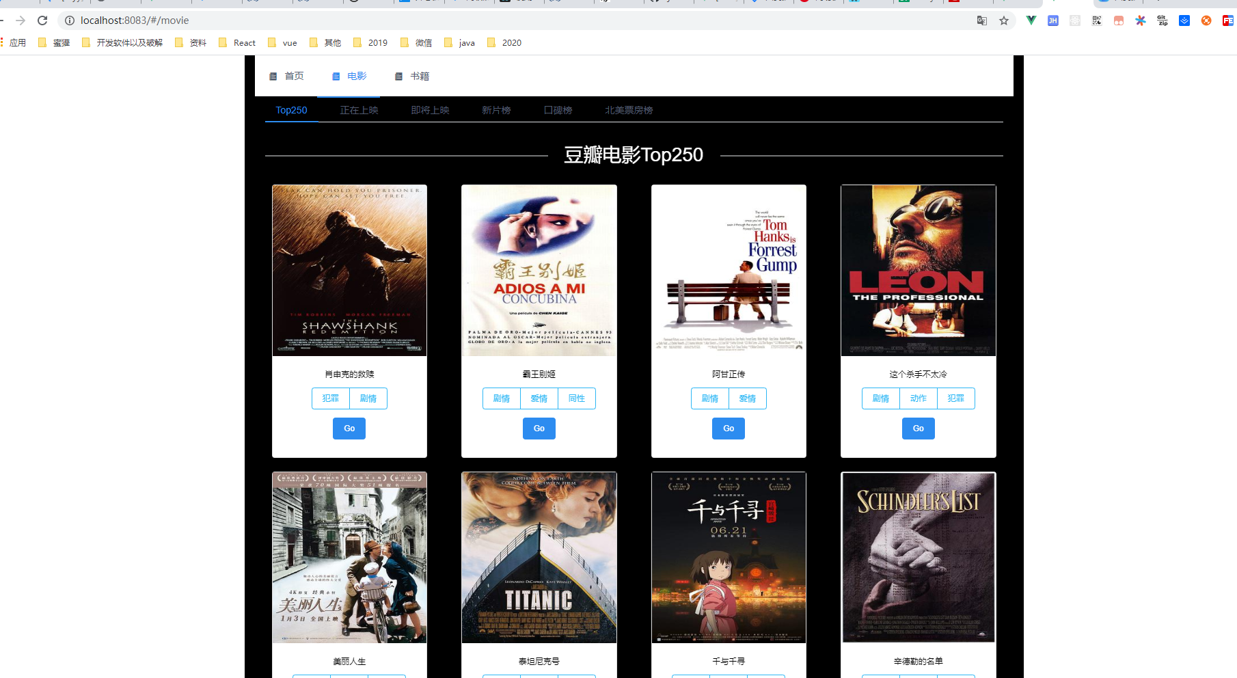Open the Google Translate page icon
The width and height of the screenshot is (1237, 678).
click(x=982, y=21)
